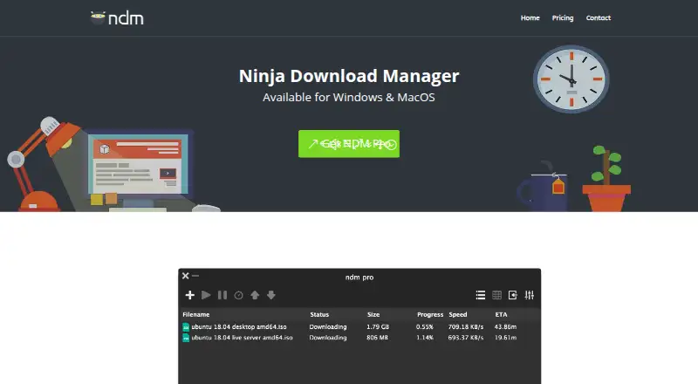Click the pause download icon

tap(222, 295)
